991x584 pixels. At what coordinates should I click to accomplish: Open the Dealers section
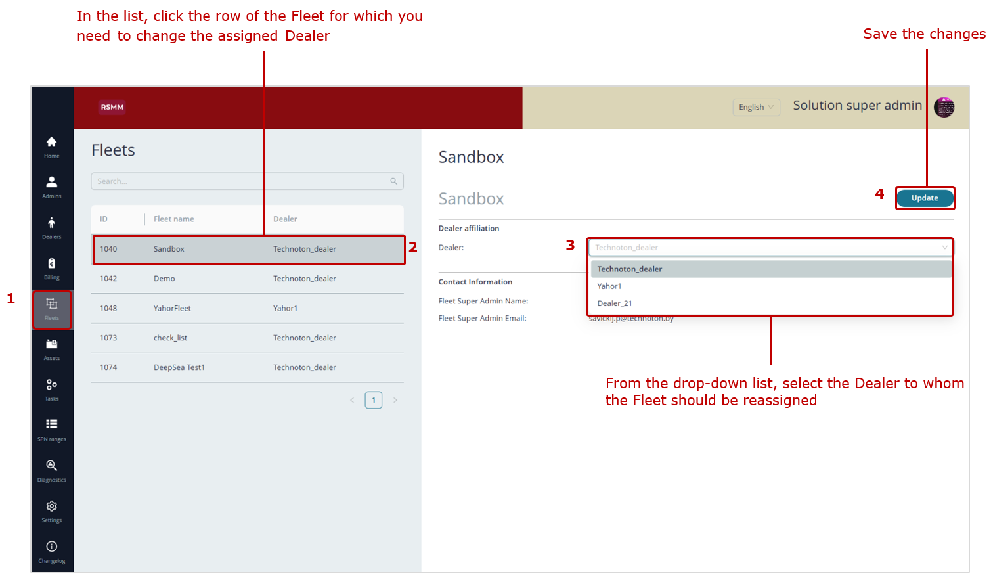tap(51, 227)
